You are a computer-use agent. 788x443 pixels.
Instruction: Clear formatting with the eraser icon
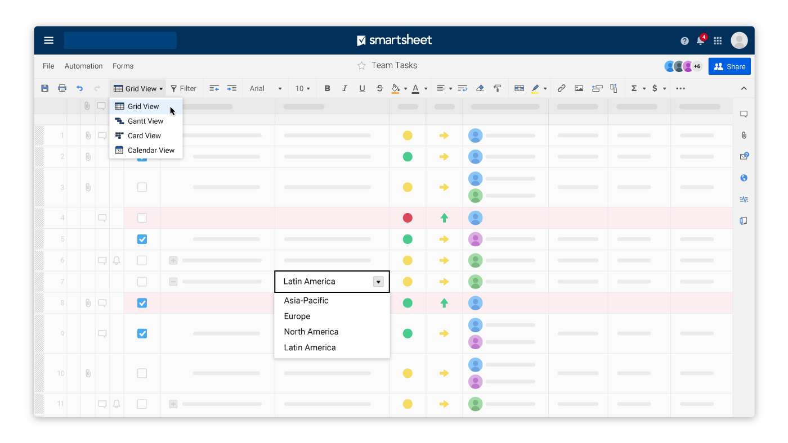pyautogui.click(x=480, y=88)
